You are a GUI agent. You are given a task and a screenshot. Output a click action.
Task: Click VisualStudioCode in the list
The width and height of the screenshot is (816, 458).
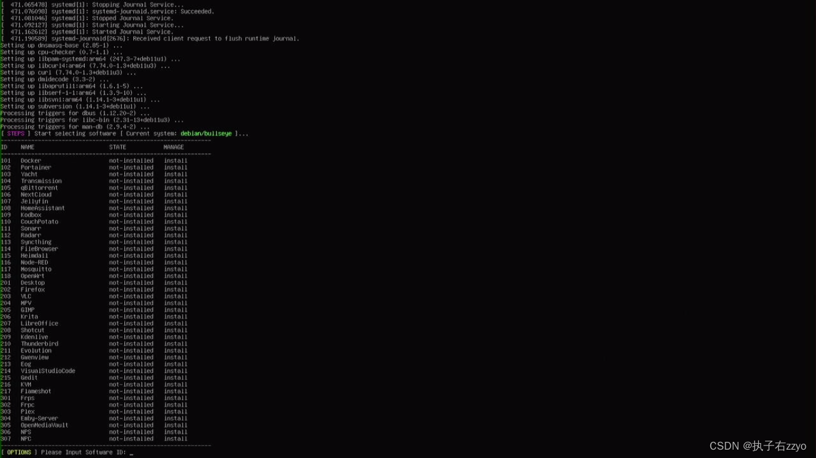[x=48, y=371]
